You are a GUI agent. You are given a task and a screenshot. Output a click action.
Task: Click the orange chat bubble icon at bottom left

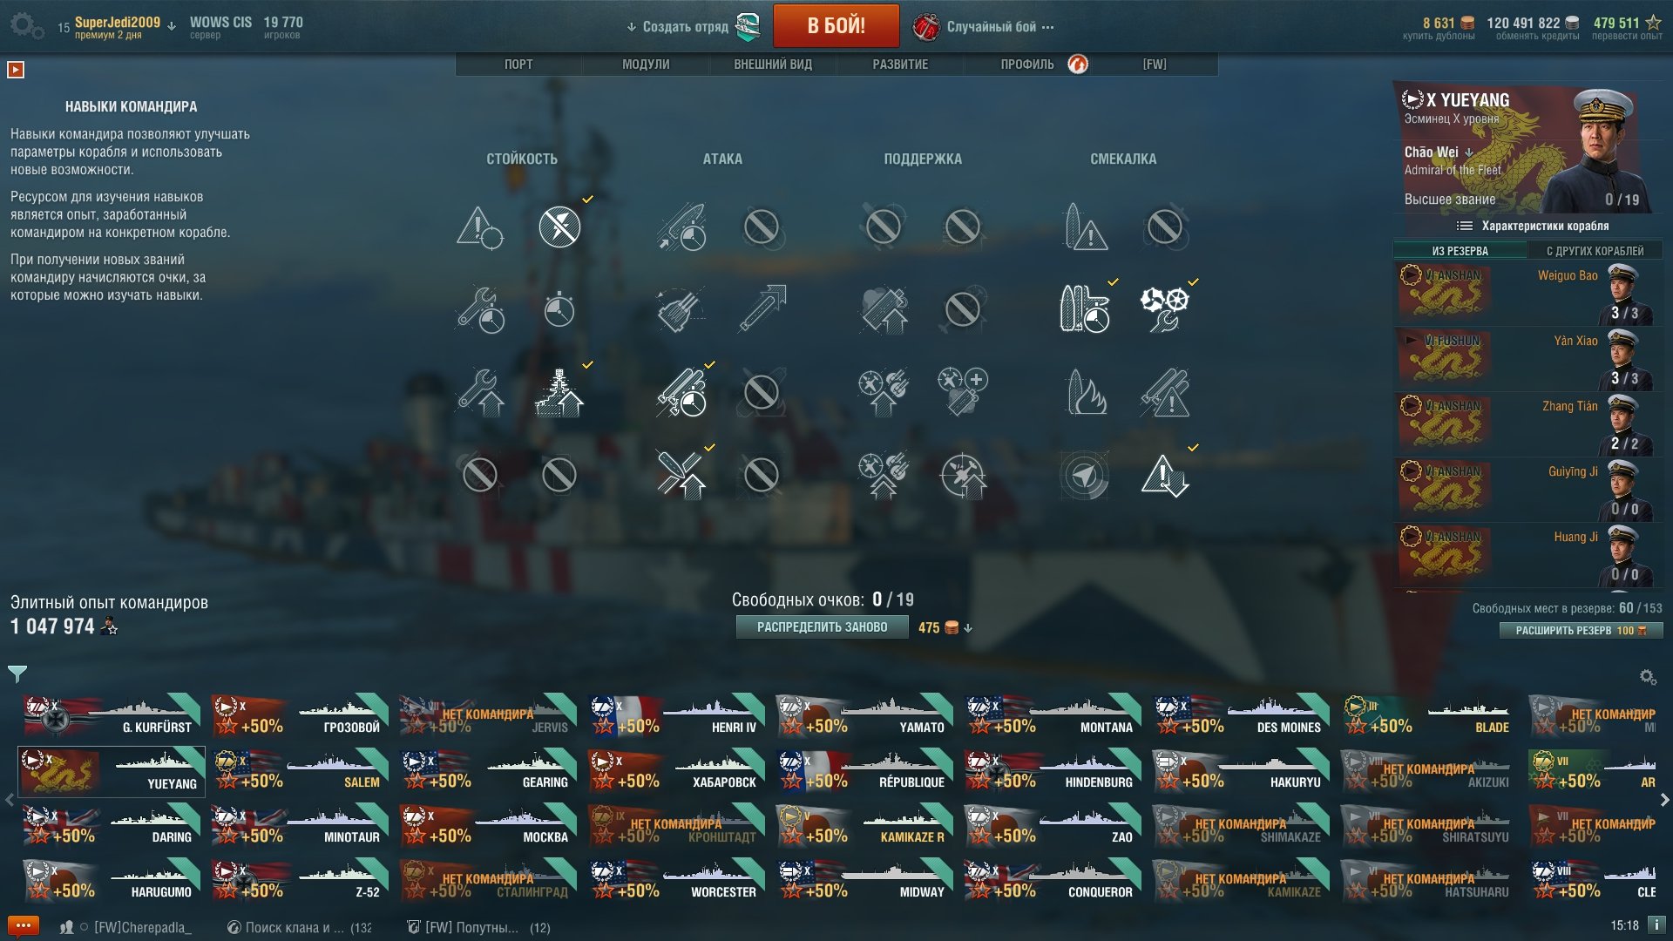point(23,925)
